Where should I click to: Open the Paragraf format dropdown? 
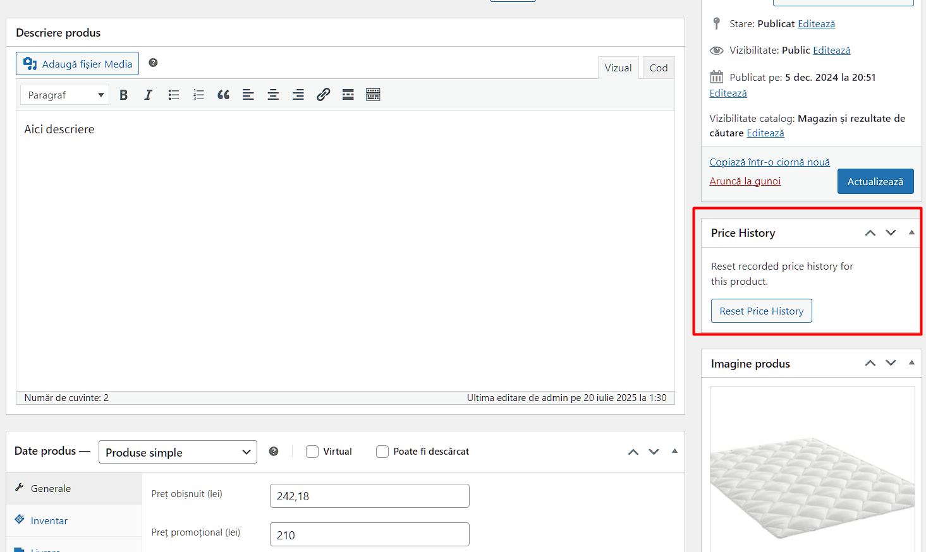pyautogui.click(x=64, y=95)
